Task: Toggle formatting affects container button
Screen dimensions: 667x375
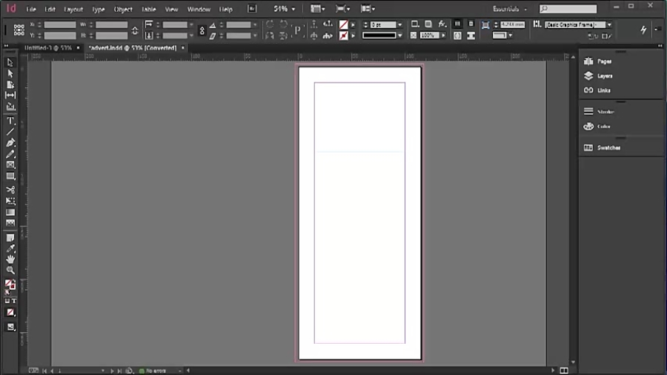Action: pyautogui.click(x=7, y=301)
